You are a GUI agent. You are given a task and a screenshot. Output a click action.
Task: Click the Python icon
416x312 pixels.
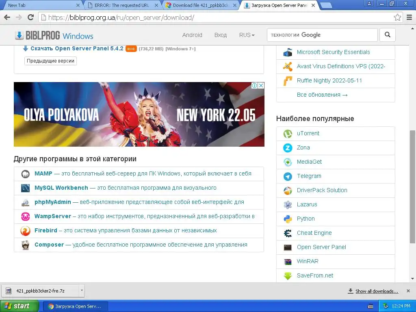click(288, 219)
